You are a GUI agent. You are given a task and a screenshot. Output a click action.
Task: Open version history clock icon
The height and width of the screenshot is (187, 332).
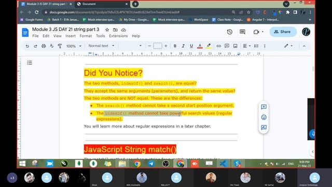click(229, 32)
